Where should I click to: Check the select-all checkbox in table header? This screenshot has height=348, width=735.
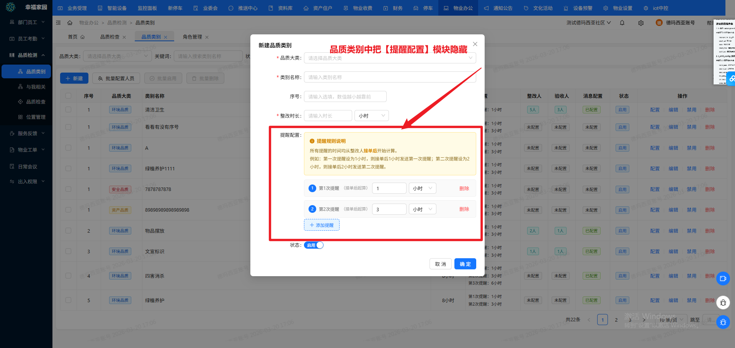pyautogui.click(x=68, y=96)
